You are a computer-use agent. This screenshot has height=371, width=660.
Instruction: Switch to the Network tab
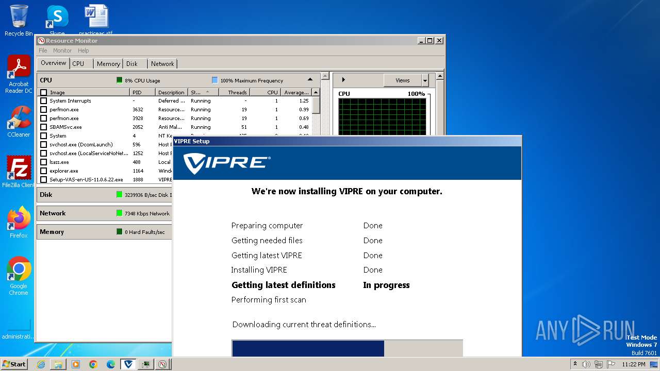162,64
